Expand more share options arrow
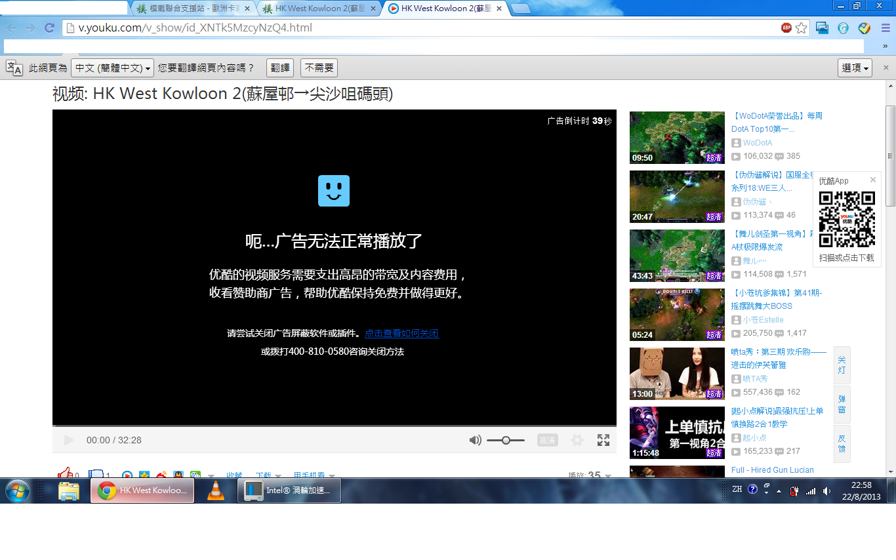This screenshot has width=896, height=560. [211, 476]
